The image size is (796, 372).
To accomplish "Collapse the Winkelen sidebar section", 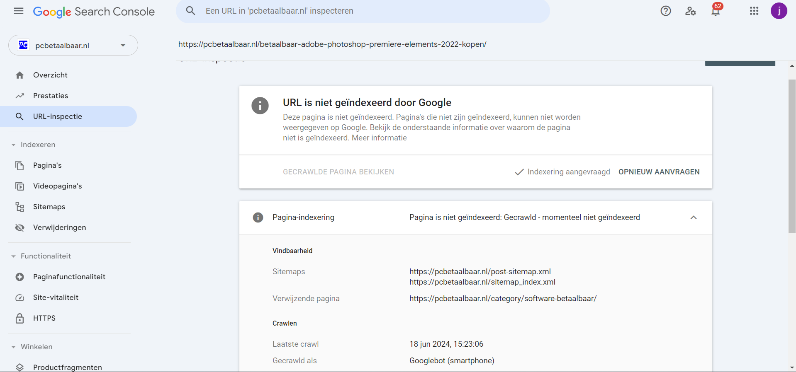I will (x=13, y=347).
